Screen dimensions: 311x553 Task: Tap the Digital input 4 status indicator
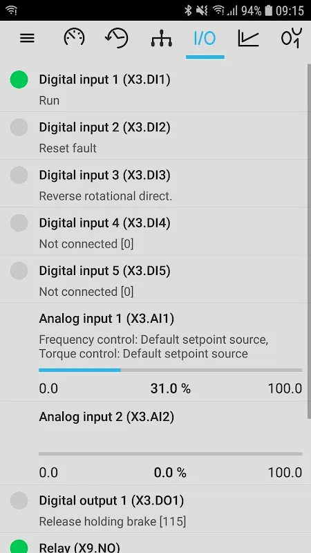pos(19,223)
